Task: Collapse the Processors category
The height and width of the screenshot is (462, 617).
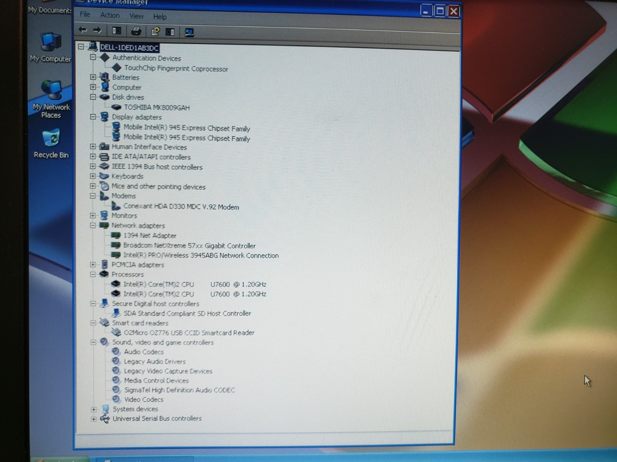Action: 93,274
